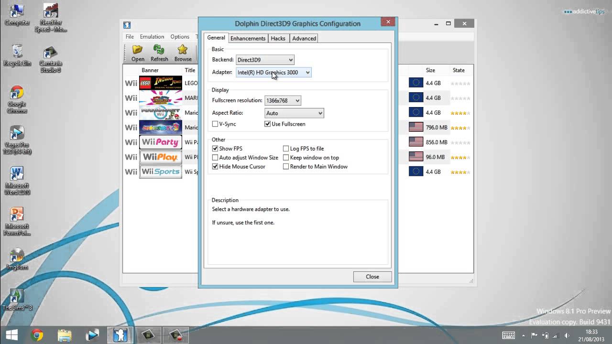This screenshot has width=612, height=344.
Task: Sort game list by State column
Action: (x=459, y=70)
